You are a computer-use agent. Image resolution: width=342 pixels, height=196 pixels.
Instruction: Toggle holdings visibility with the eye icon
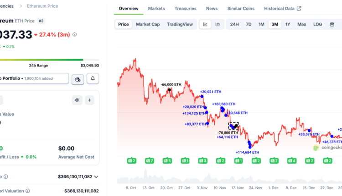(x=77, y=100)
